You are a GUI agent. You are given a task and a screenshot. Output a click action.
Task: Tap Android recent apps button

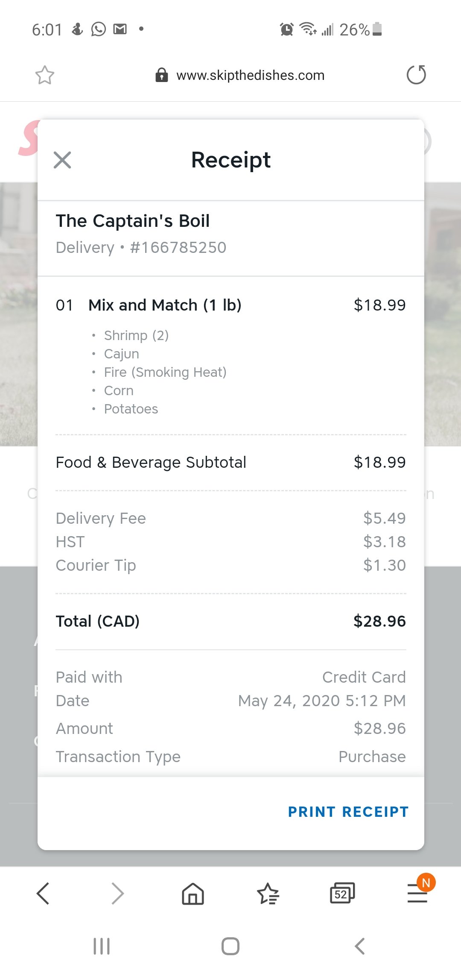[102, 946]
